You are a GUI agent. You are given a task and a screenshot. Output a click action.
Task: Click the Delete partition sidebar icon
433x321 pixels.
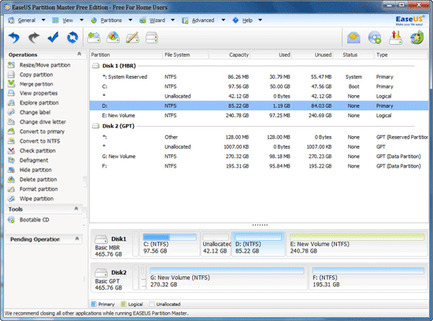(x=11, y=179)
